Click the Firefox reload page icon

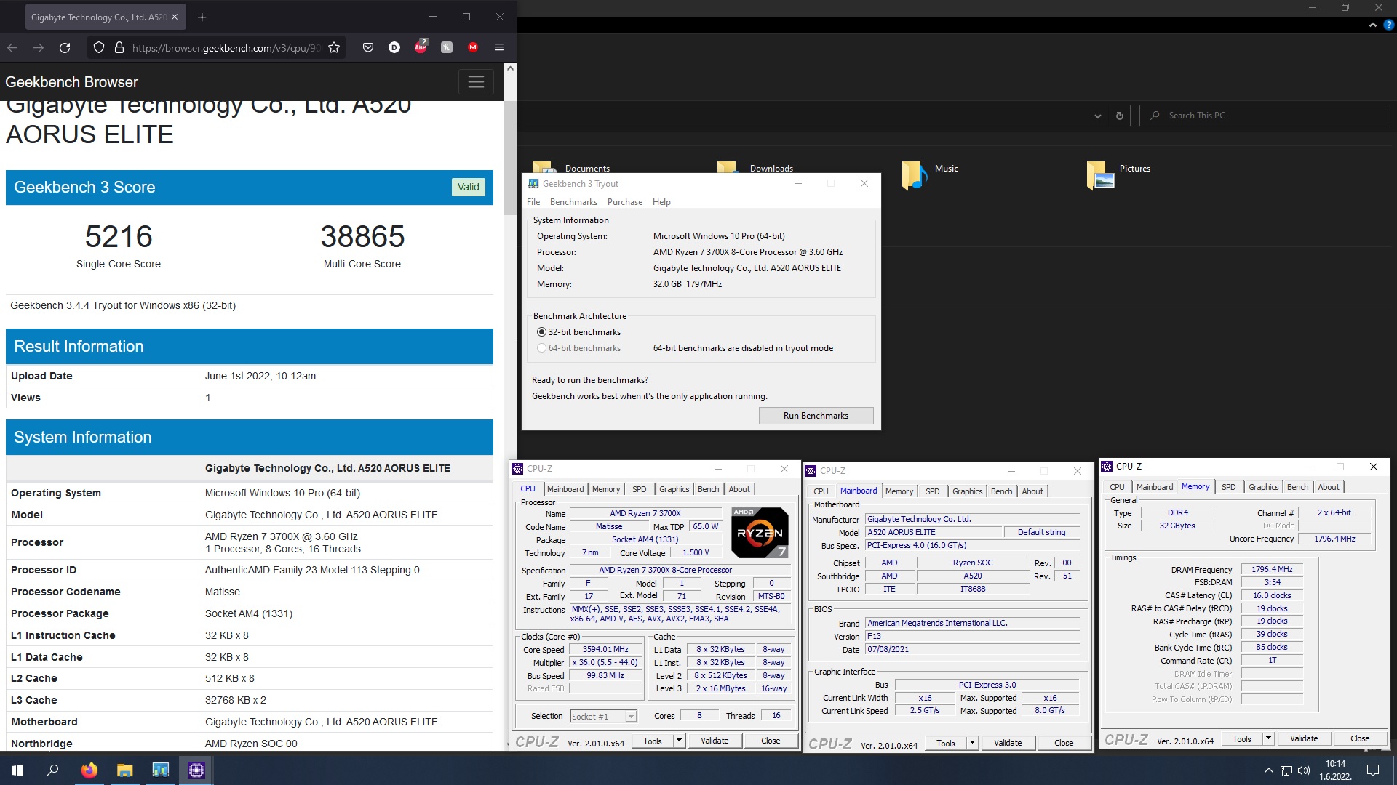pos(65,48)
